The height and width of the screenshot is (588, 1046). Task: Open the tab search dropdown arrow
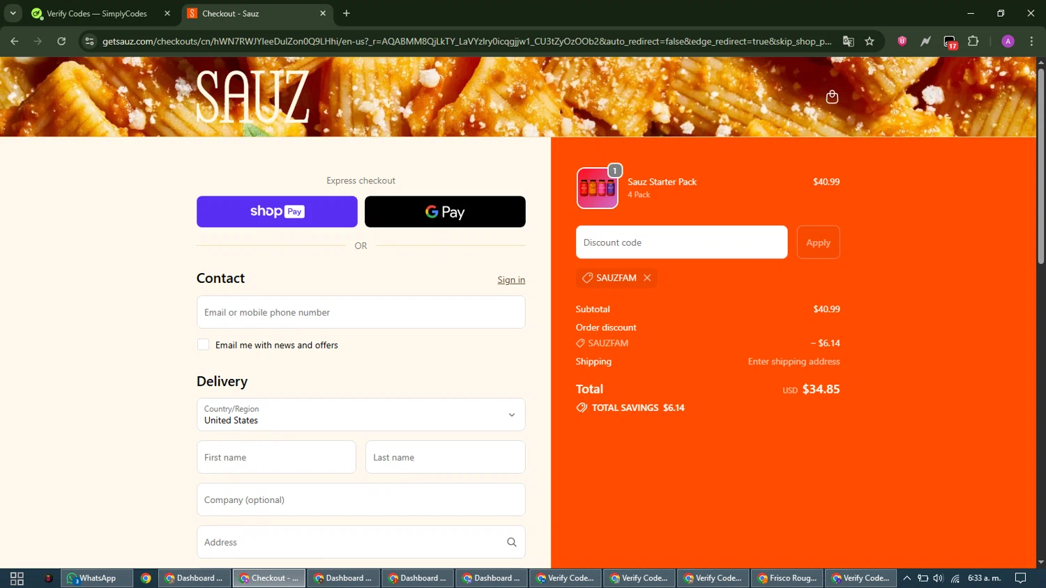(x=13, y=13)
